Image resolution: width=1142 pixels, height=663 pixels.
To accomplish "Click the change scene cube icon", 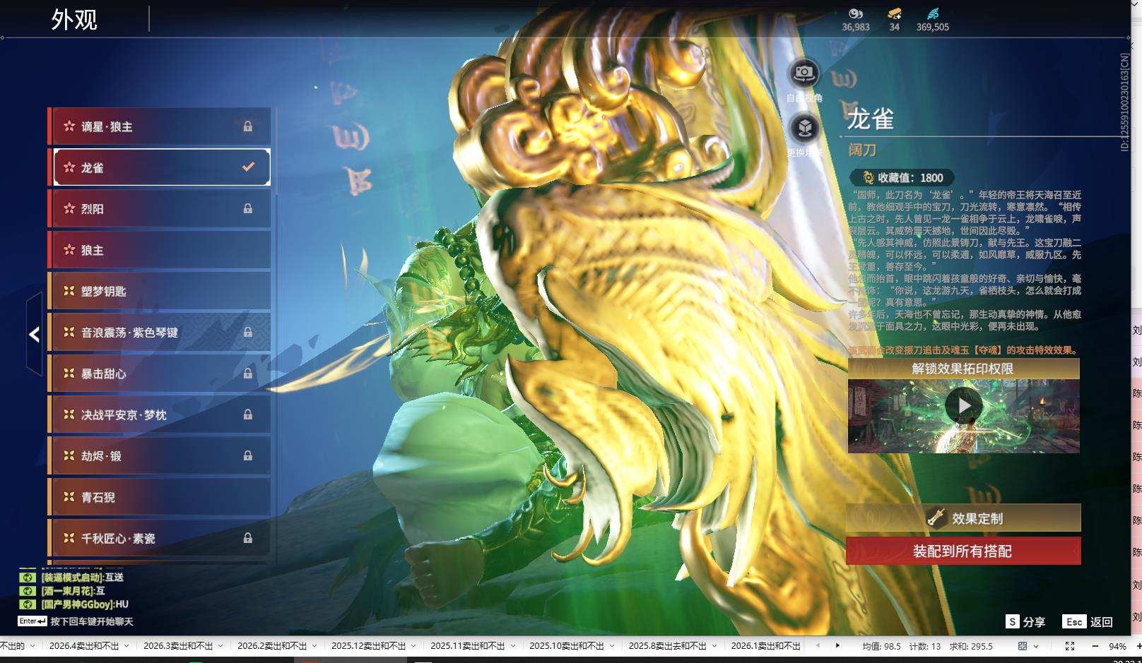I will click(x=804, y=129).
